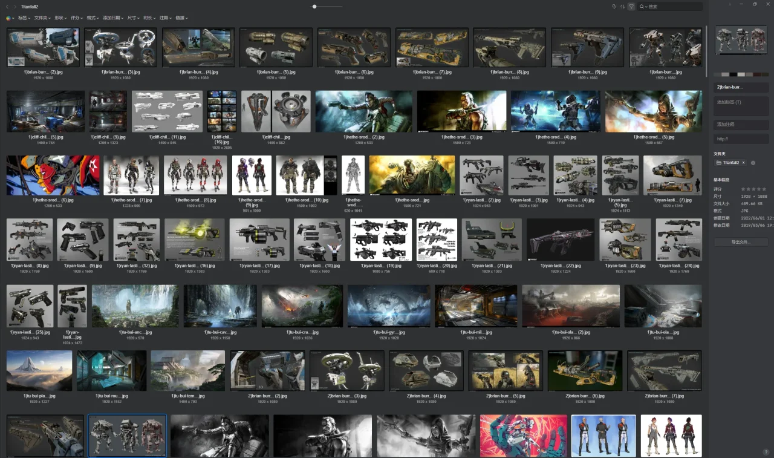
Task: Click the search magnifier icon
Action: click(643, 7)
